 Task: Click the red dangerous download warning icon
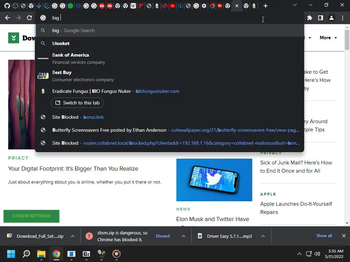[x=89, y=236]
